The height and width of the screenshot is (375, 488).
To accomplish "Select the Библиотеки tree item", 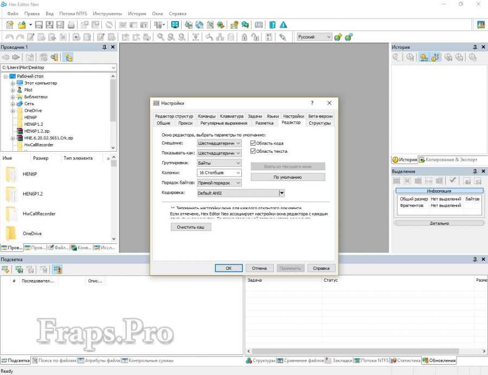I will tap(36, 96).
